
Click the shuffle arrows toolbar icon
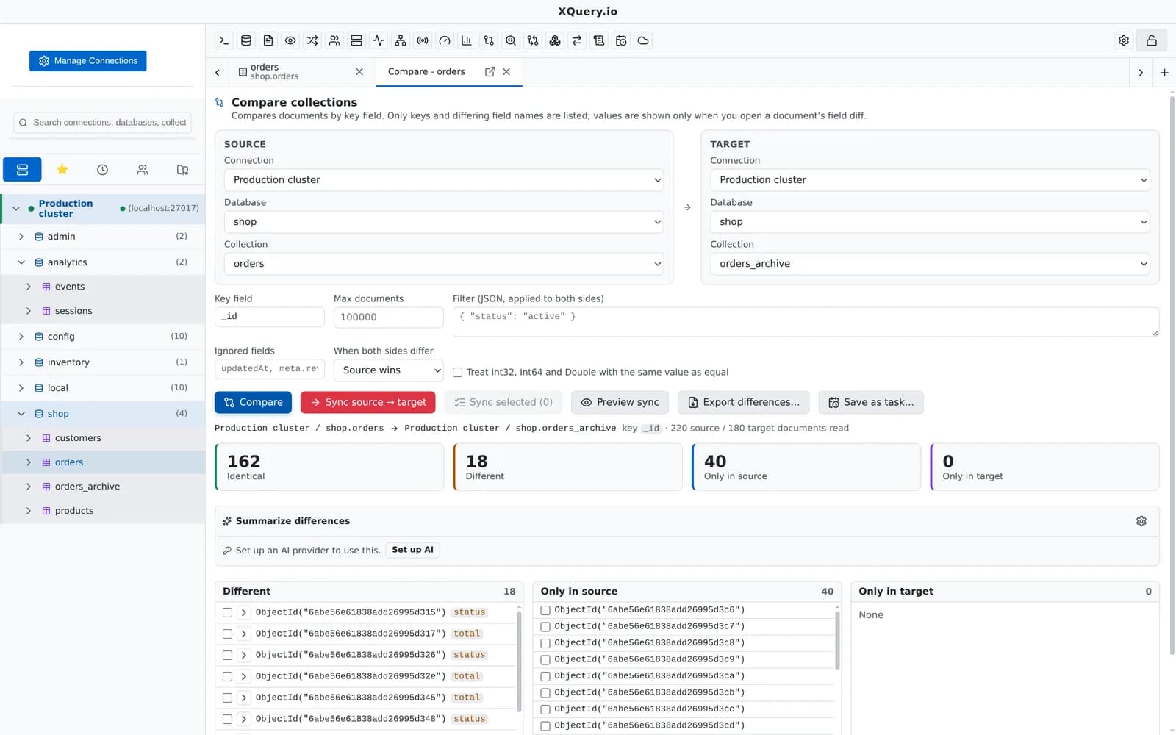pos(312,40)
